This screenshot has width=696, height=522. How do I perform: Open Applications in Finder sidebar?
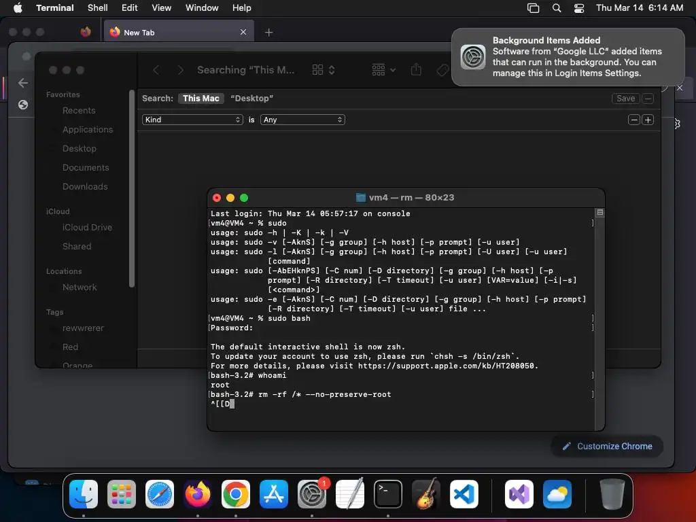click(88, 130)
